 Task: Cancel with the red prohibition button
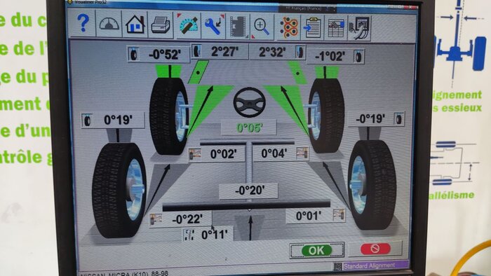click(x=375, y=249)
